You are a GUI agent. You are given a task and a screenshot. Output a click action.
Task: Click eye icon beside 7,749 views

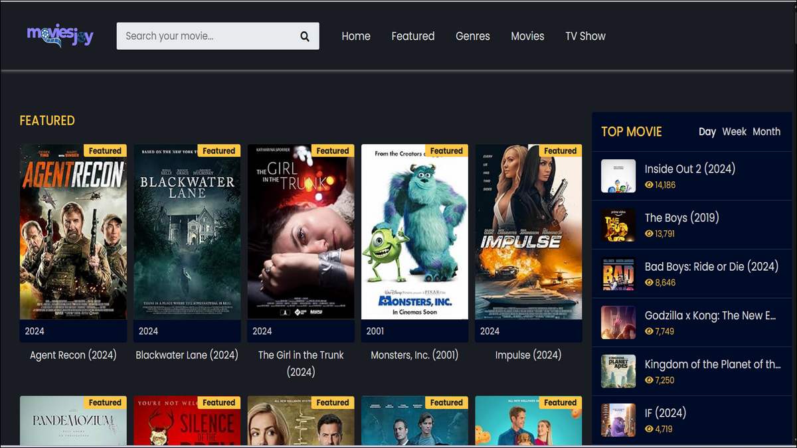pos(649,331)
